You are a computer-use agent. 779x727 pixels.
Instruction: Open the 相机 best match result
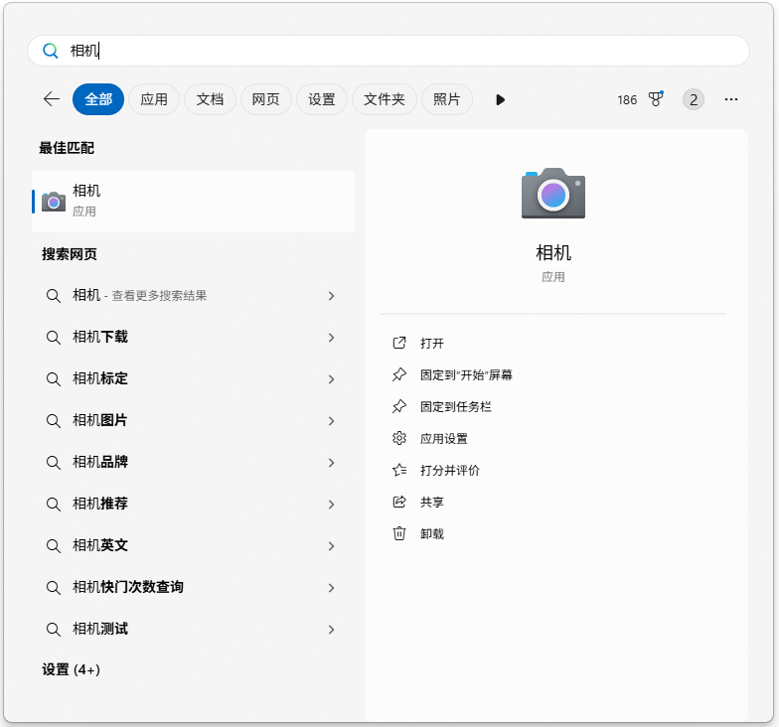193,202
